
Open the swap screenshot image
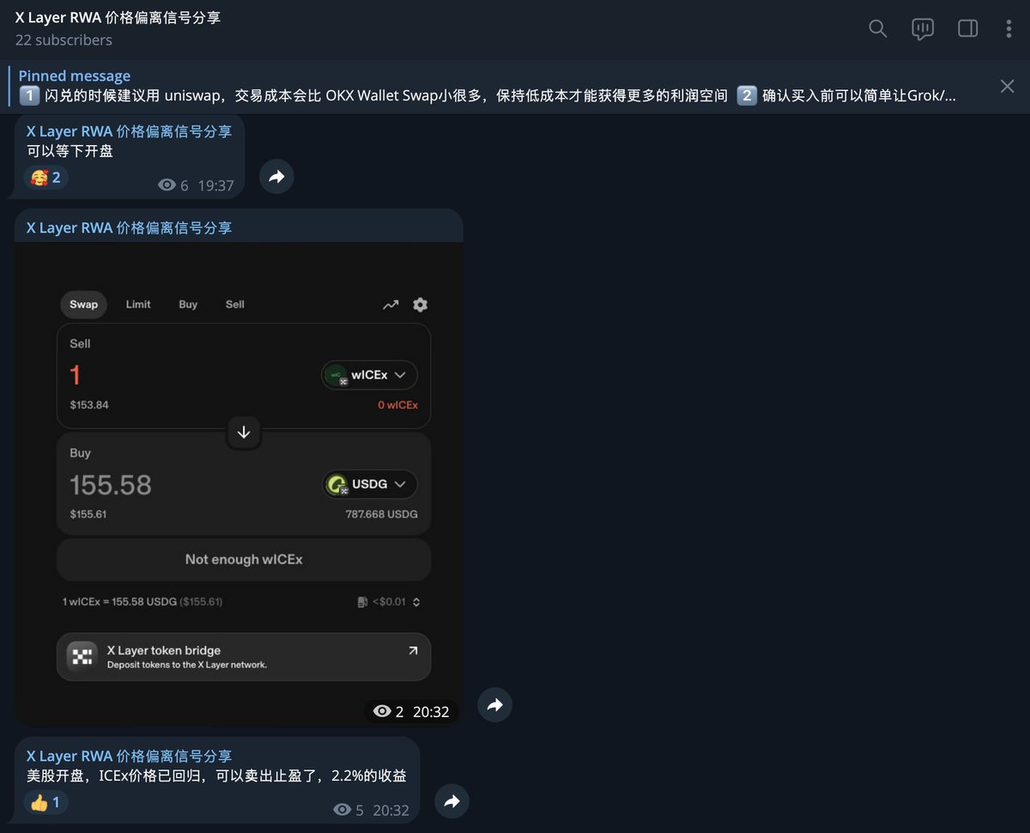(239, 484)
